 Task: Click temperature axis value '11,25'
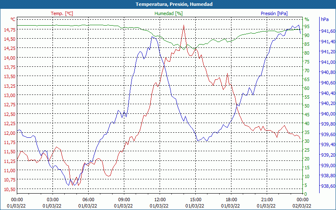[10, 161]
